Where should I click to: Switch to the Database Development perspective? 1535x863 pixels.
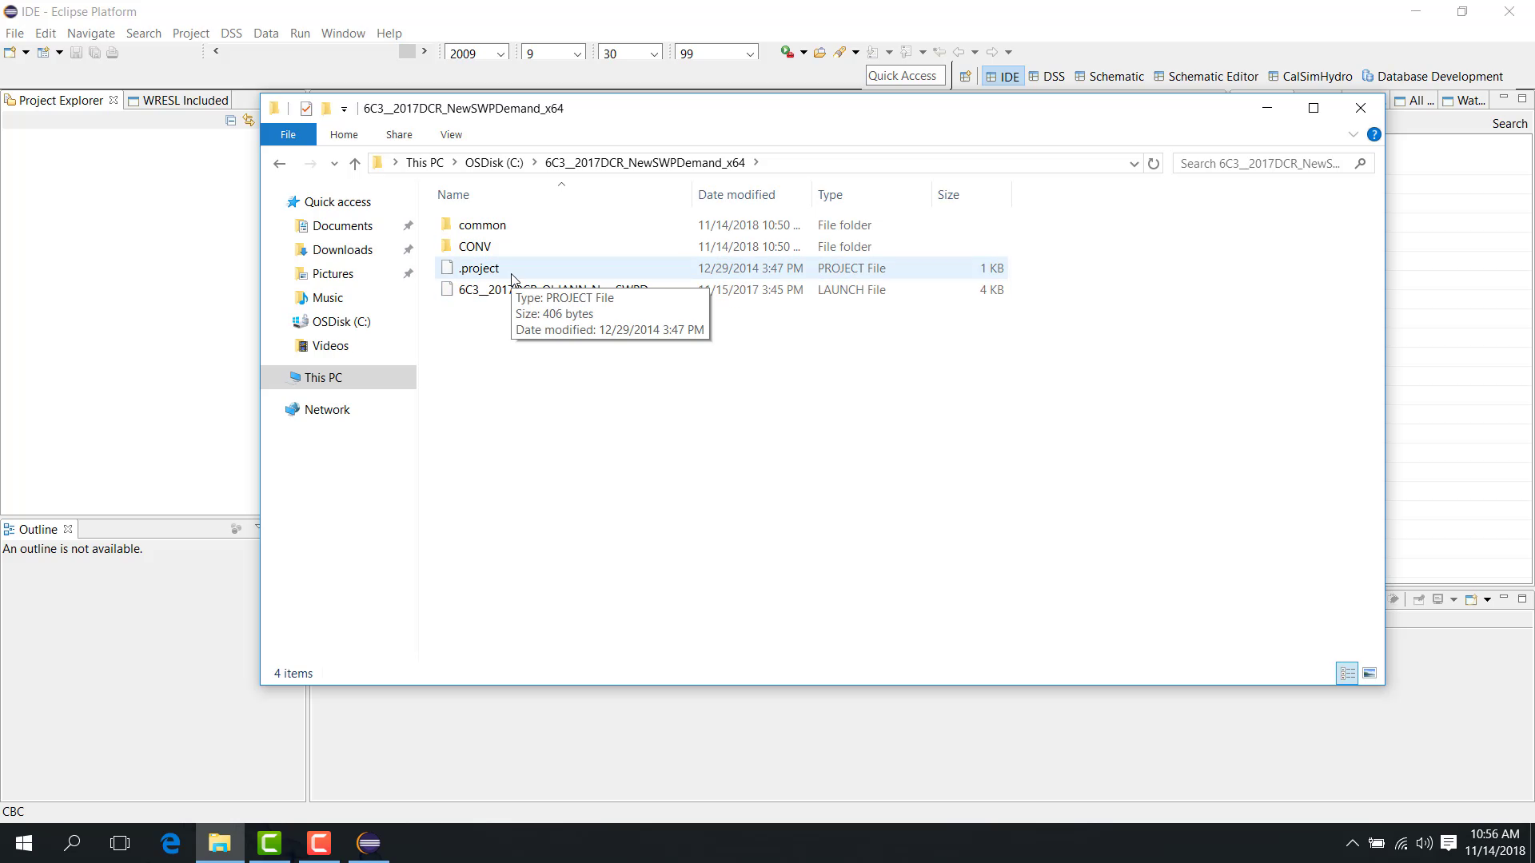click(x=1432, y=77)
